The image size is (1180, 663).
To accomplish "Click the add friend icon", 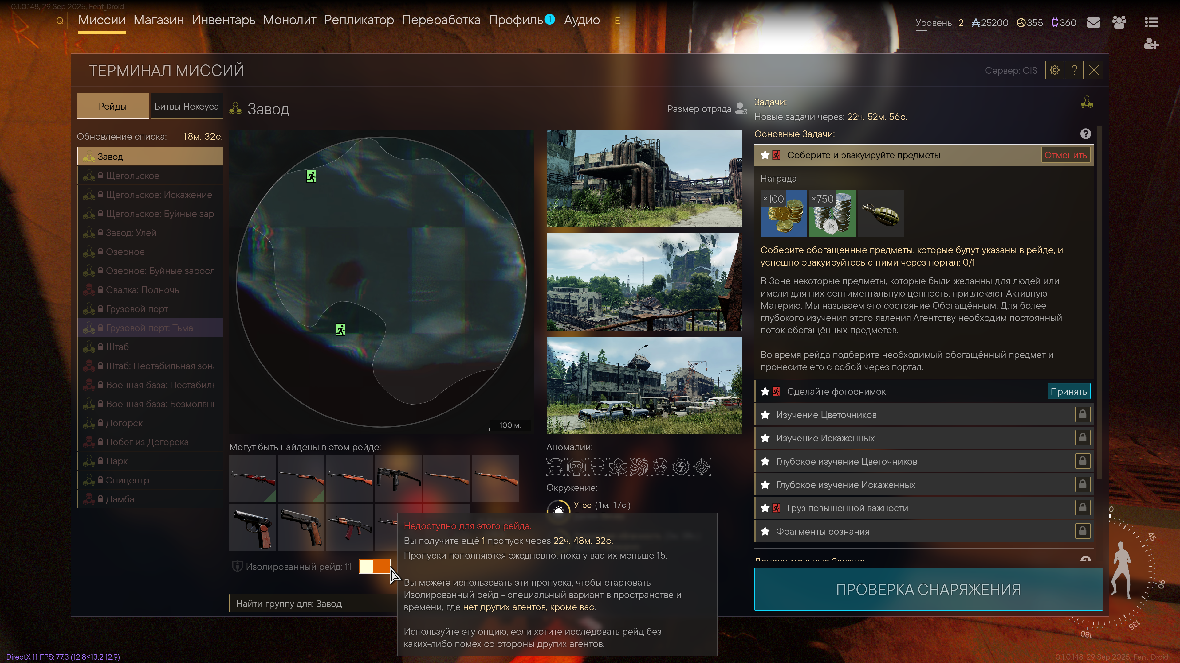I will (1151, 44).
